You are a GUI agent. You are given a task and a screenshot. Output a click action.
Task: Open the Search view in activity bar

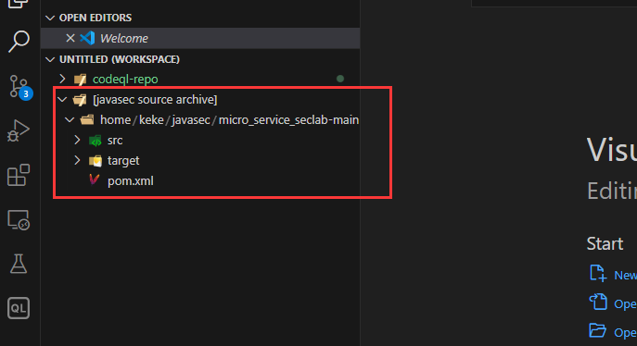click(x=19, y=41)
